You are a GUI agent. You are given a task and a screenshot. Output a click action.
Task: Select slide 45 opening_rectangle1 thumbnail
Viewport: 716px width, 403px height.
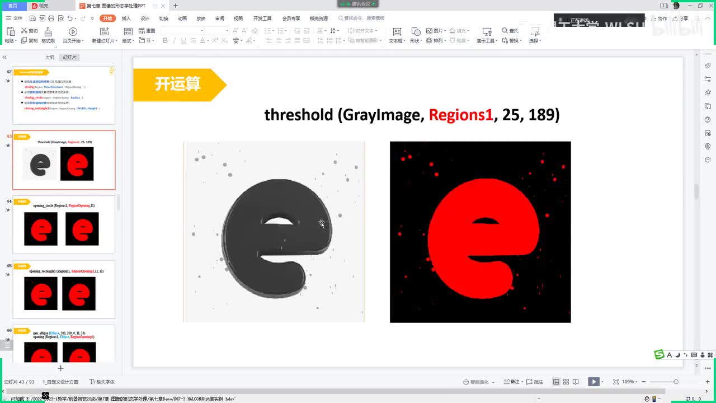[x=64, y=289]
